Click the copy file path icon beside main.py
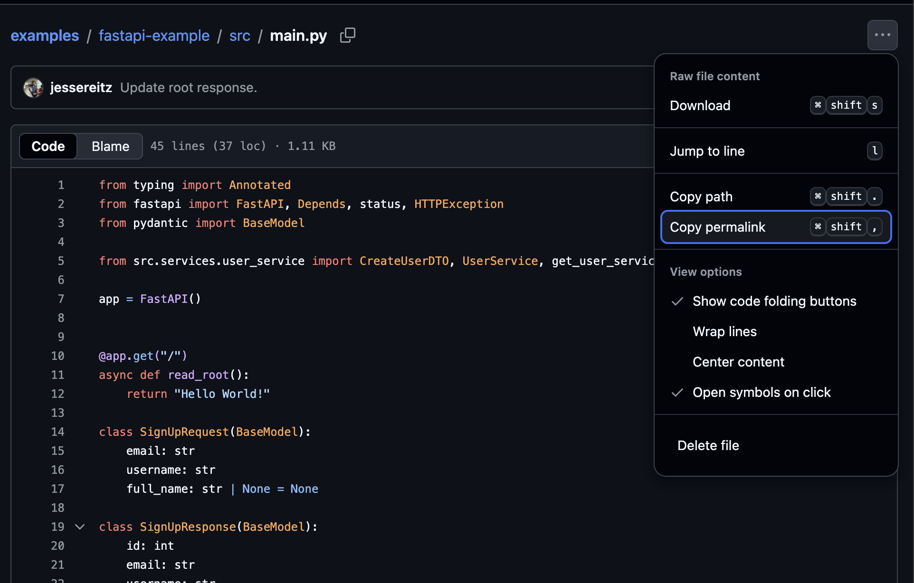Viewport: 914px width, 583px height. coord(348,35)
